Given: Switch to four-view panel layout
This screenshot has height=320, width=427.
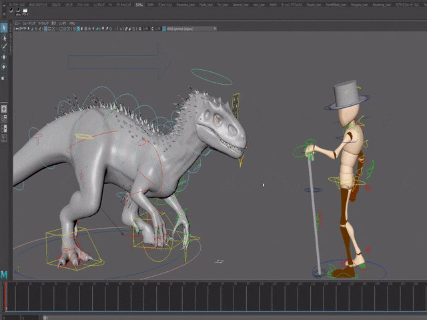Looking at the screenshot, I should coord(4,118).
